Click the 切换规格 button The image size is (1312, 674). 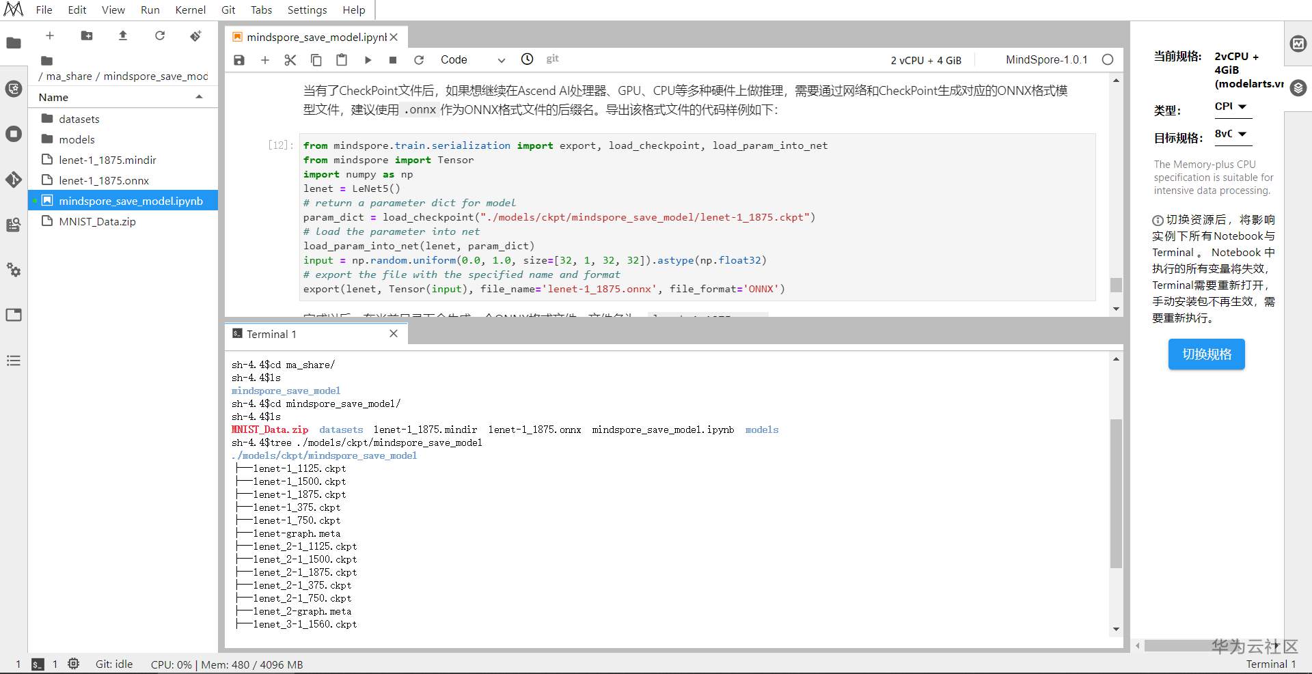(x=1207, y=354)
